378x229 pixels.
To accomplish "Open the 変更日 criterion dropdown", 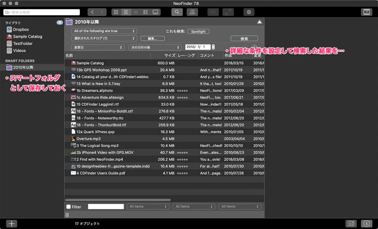I will 98,48.
